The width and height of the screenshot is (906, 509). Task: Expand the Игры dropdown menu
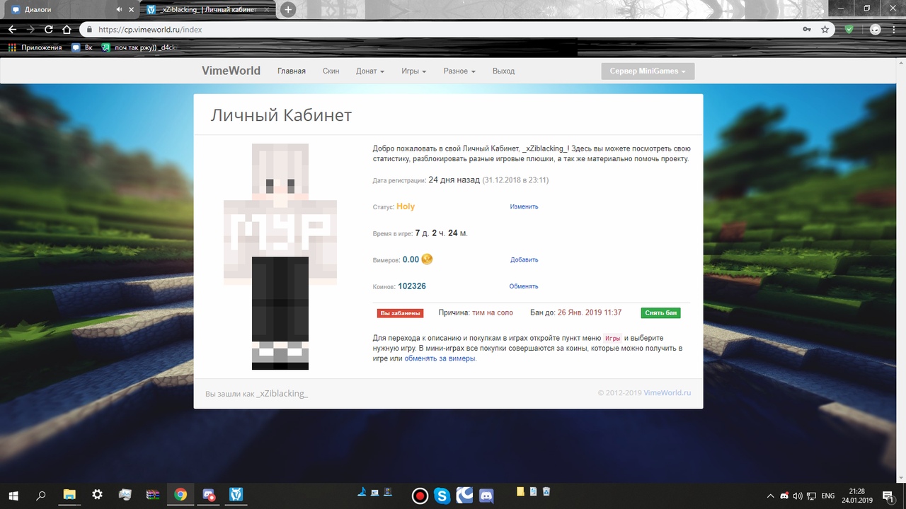click(x=413, y=71)
